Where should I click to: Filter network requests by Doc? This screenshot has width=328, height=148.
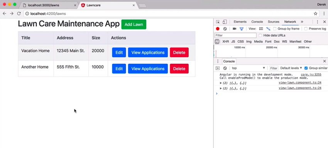[277, 42]
